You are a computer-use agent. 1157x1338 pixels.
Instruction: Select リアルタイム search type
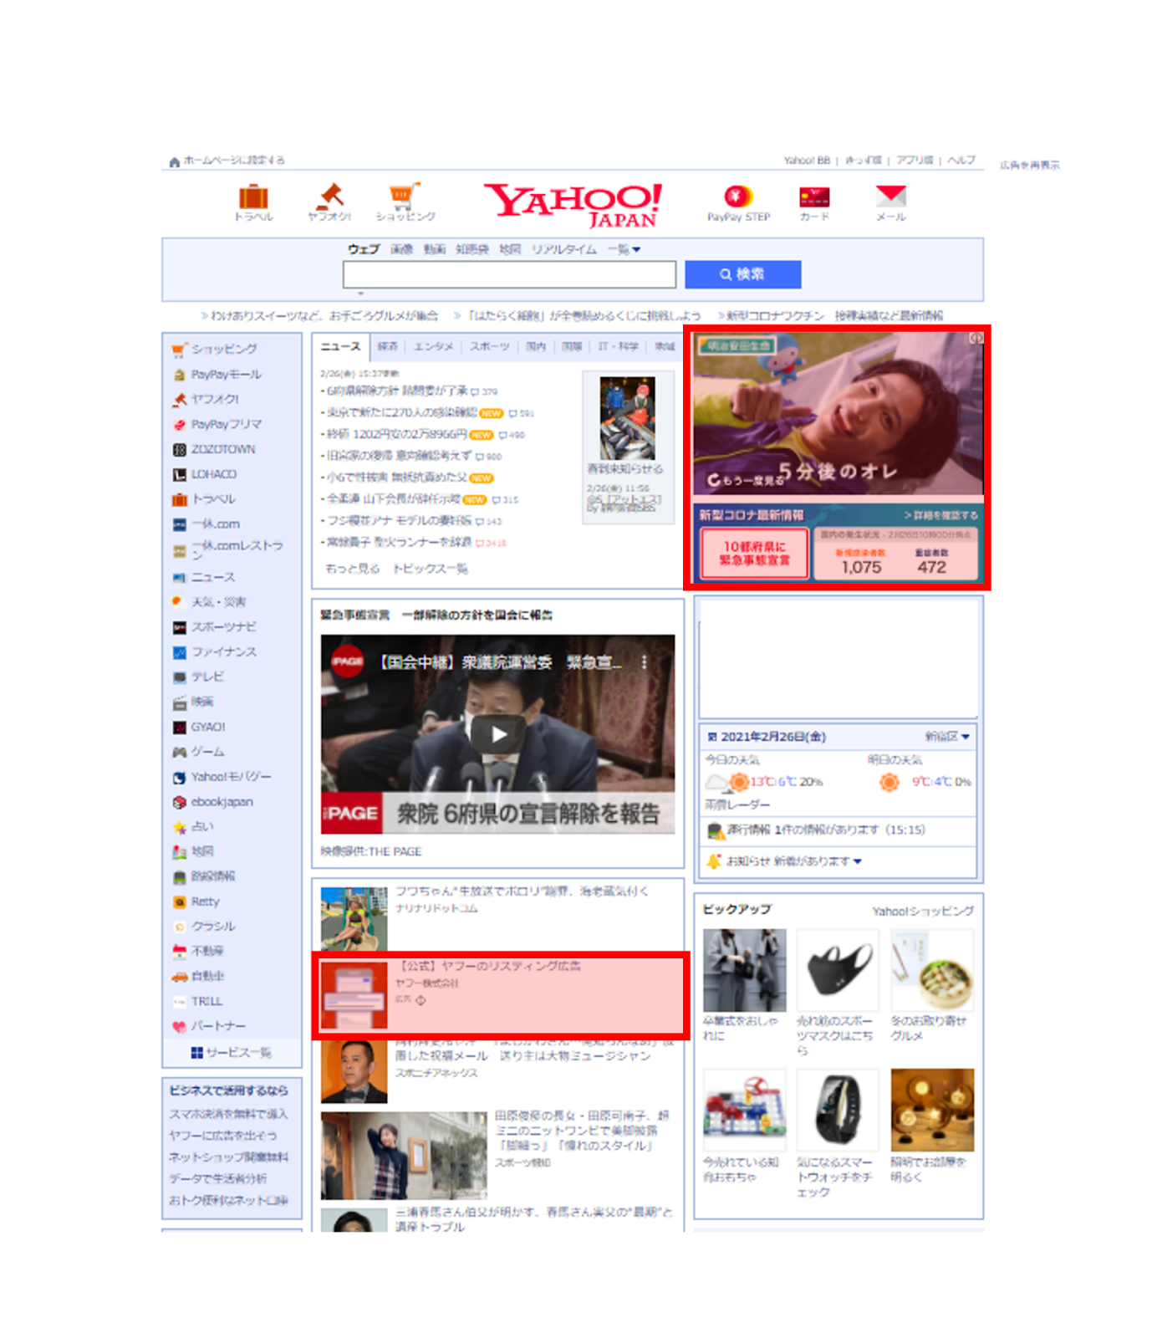click(x=564, y=249)
